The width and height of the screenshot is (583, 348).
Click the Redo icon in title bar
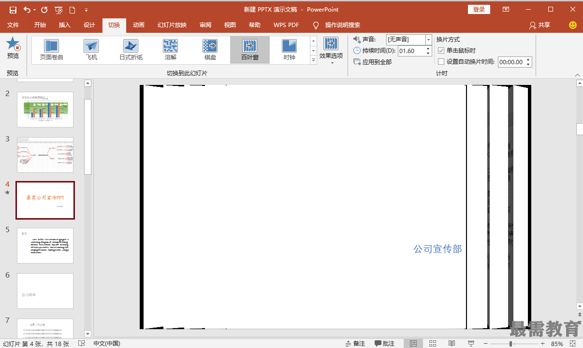(x=44, y=10)
